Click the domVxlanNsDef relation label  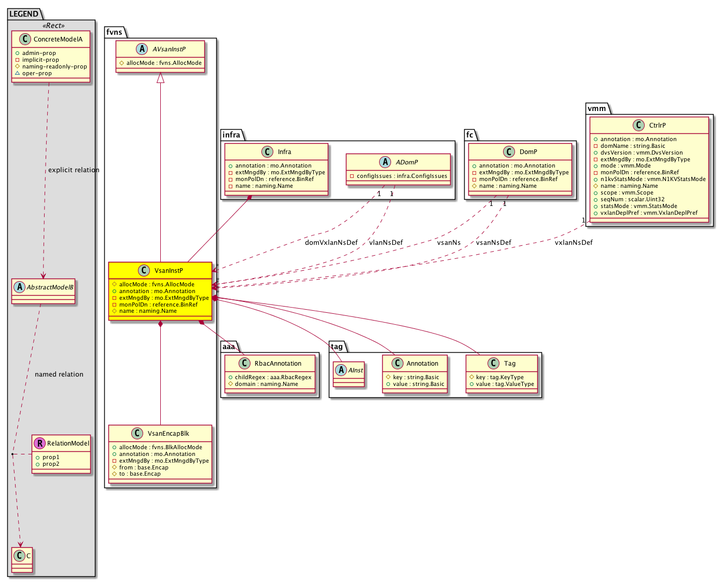pyautogui.click(x=331, y=243)
